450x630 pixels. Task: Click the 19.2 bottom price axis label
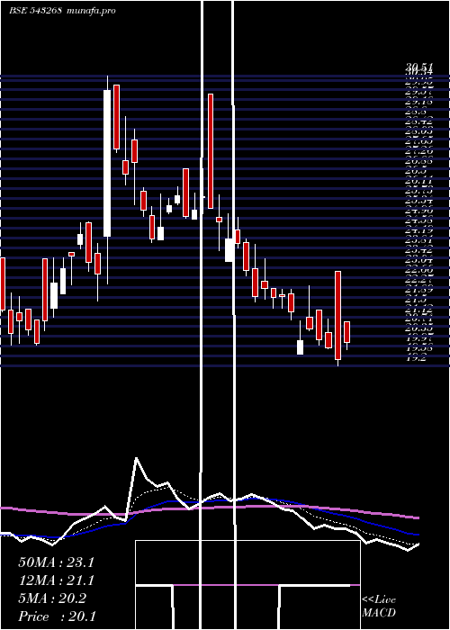point(418,359)
